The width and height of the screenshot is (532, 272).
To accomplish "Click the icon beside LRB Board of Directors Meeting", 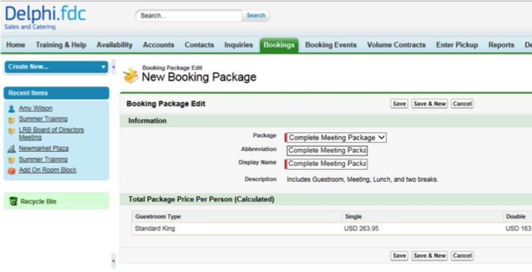I will pyautogui.click(x=11, y=130).
